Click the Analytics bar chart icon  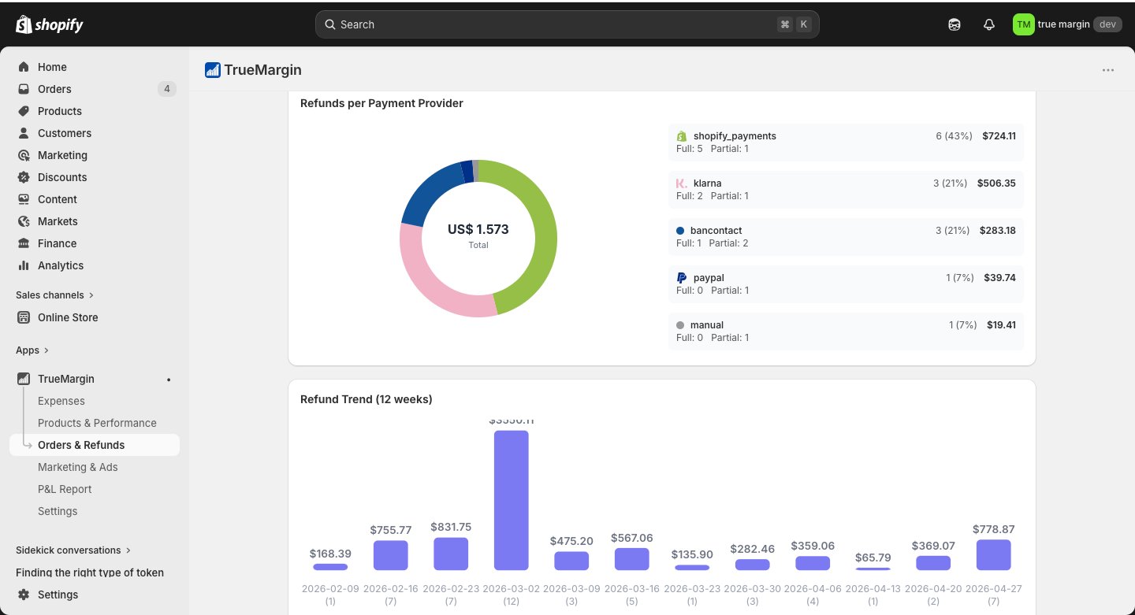[24, 265]
